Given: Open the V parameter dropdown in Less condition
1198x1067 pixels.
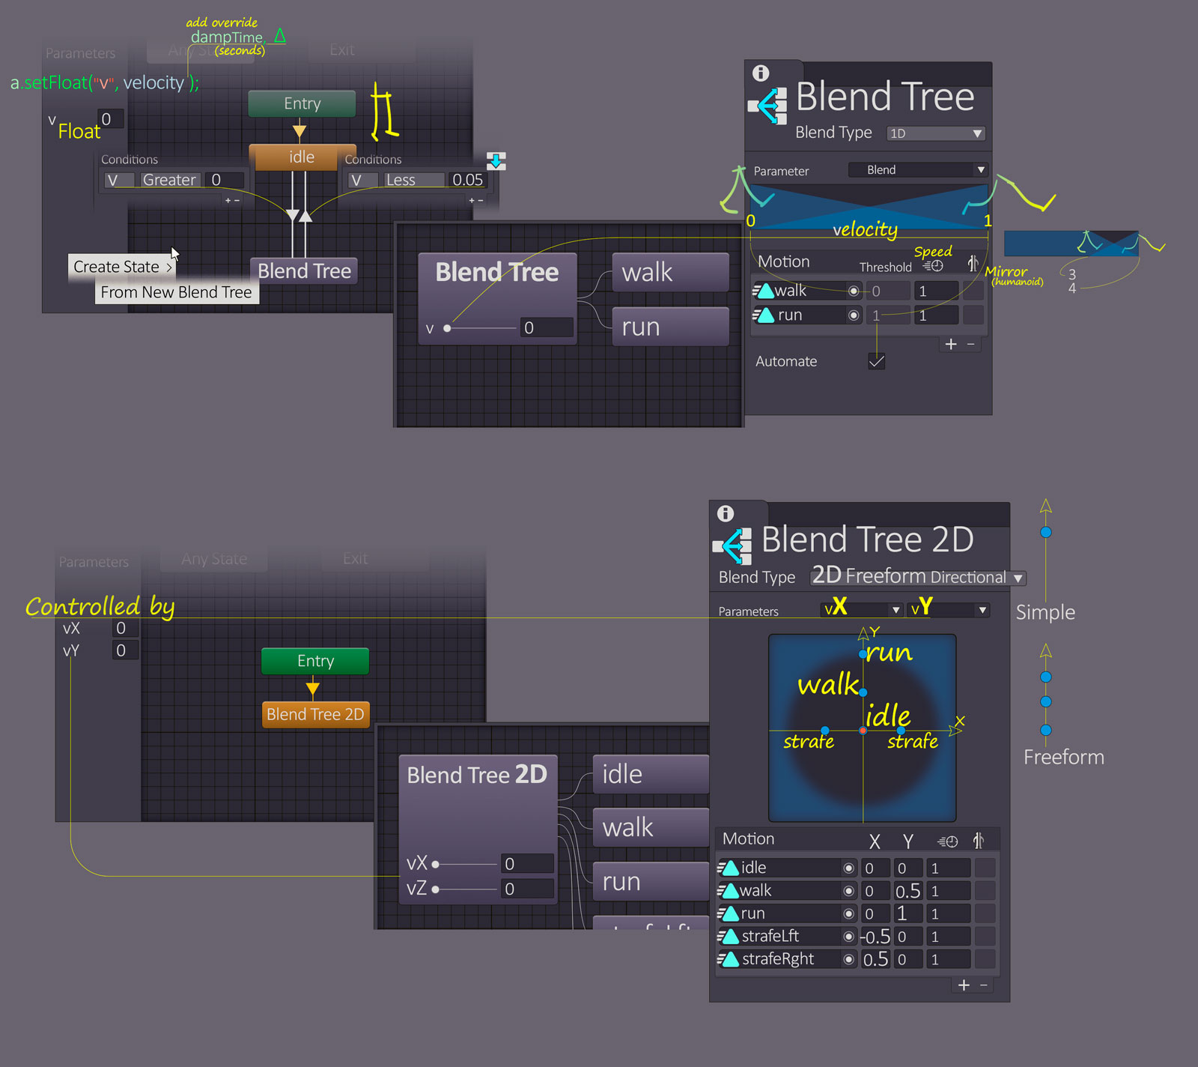Looking at the screenshot, I should (x=364, y=180).
